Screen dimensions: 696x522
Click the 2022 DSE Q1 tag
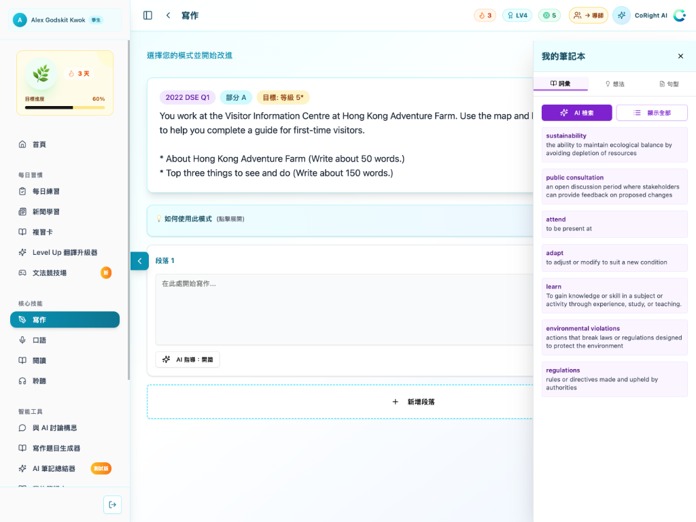coord(188,98)
